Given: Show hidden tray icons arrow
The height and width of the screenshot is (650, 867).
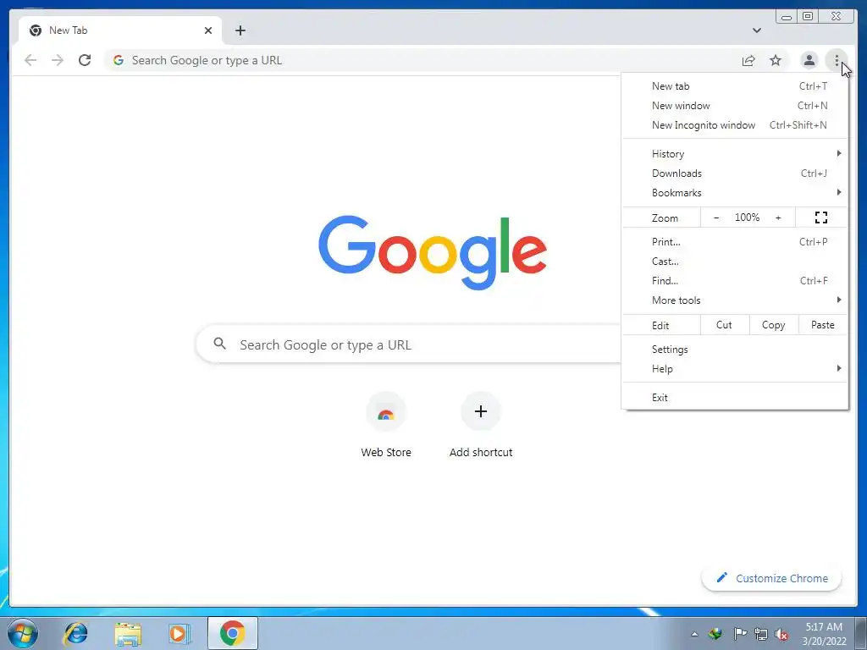Looking at the screenshot, I should pos(694,634).
